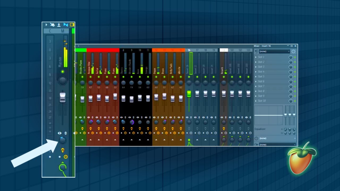
Task: Click the Reverb track name label
Action: [222, 70]
